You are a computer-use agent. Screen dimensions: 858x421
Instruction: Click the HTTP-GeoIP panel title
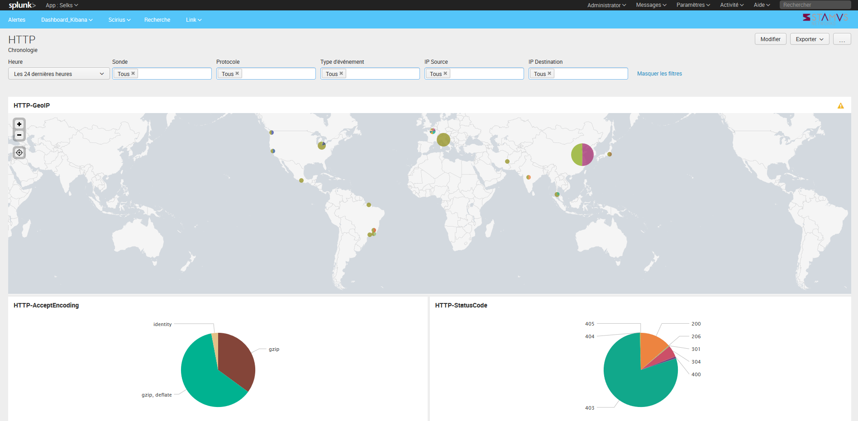click(32, 105)
